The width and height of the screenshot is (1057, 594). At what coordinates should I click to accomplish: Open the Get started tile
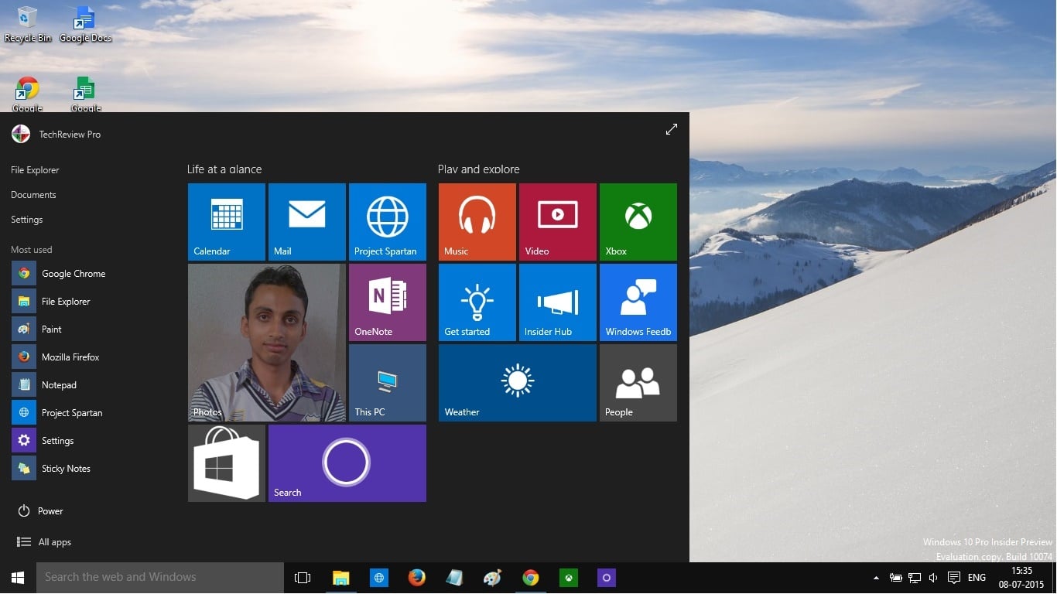[x=477, y=302]
